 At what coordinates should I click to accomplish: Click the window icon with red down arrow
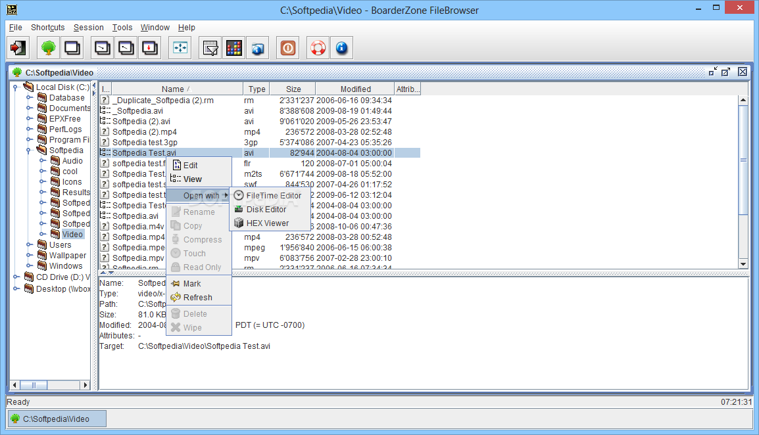tap(149, 48)
